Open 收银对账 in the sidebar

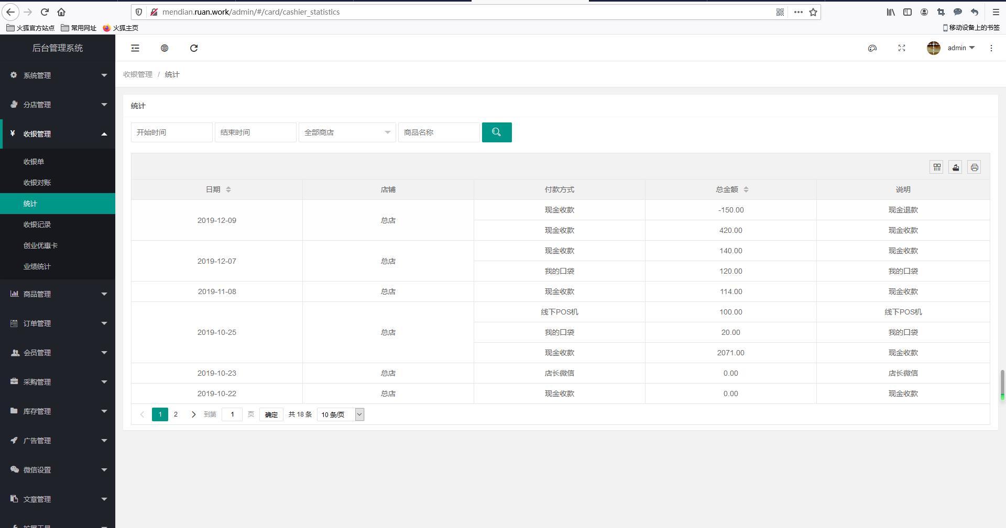click(37, 183)
